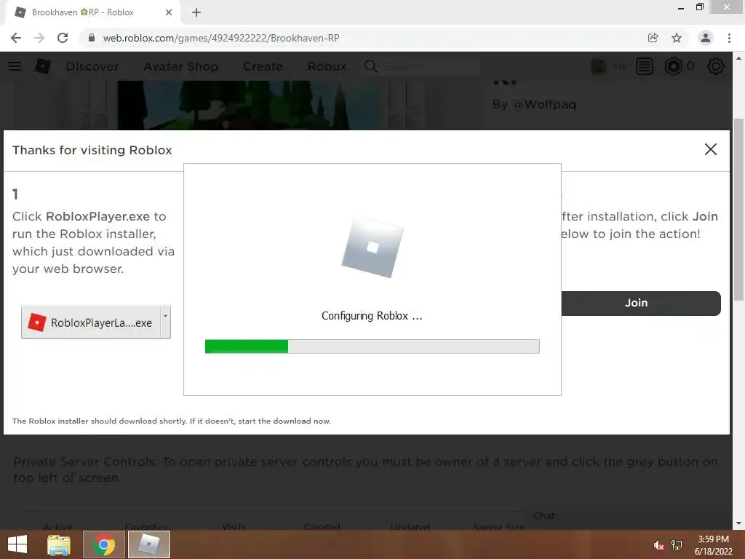Open the @Wolfpaq creator link
Screen dimensions: 745x559
point(544,105)
